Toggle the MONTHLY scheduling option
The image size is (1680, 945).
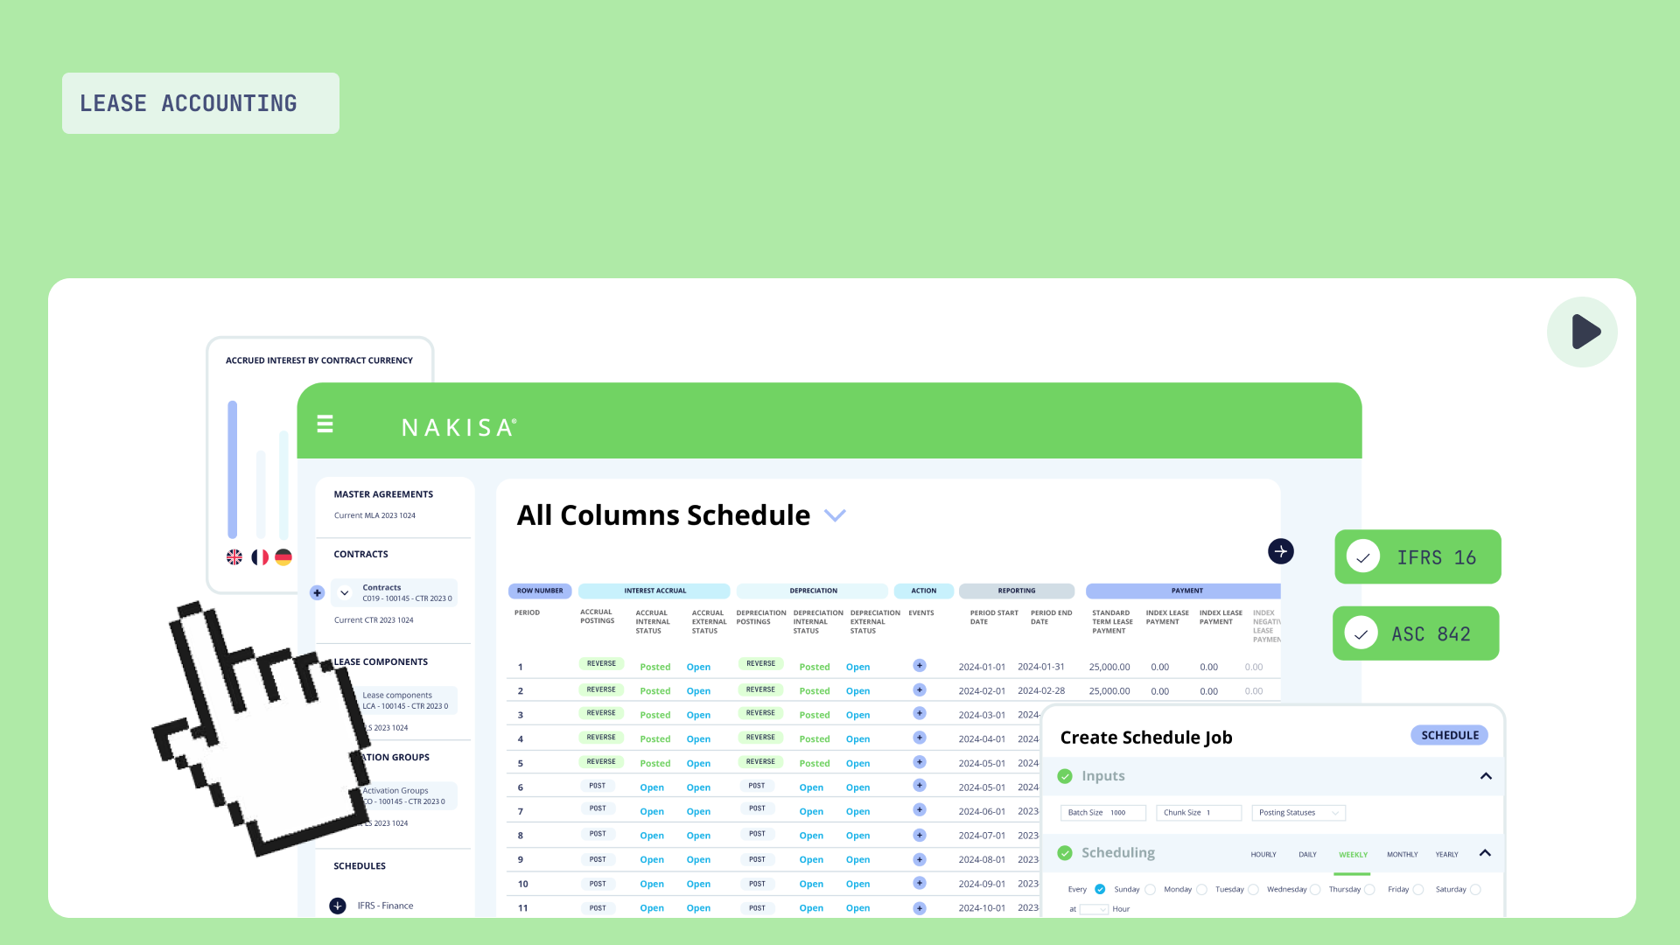click(x=1402, y=854)
